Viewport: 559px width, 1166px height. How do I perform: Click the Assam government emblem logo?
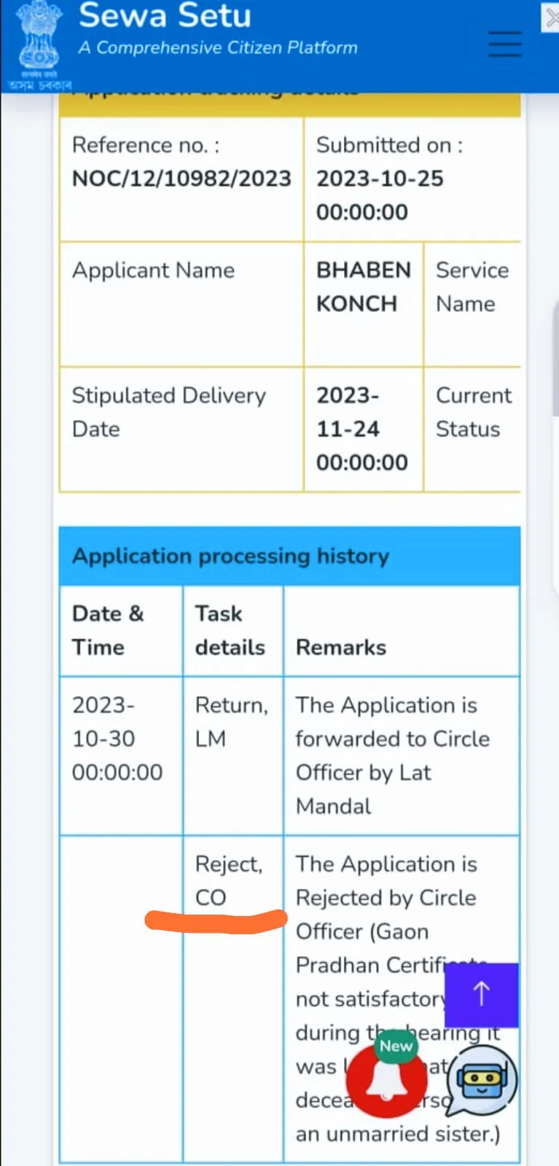39,45
